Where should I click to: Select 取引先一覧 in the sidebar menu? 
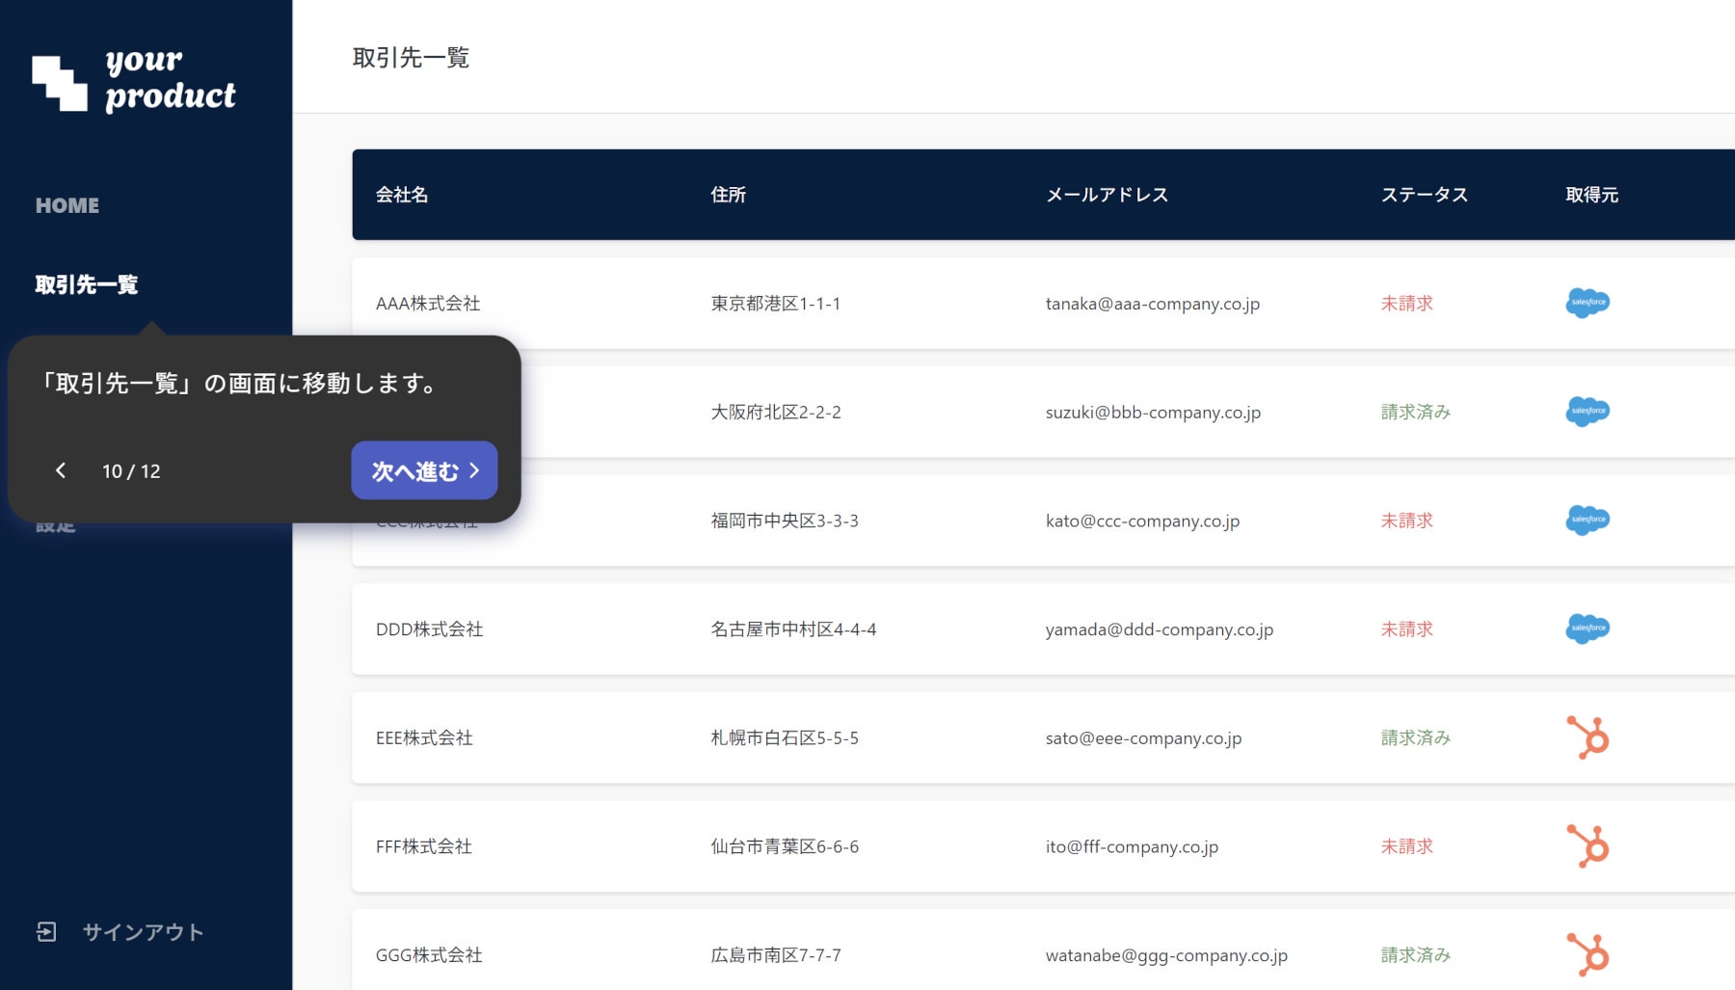click(x=87, y=284)
